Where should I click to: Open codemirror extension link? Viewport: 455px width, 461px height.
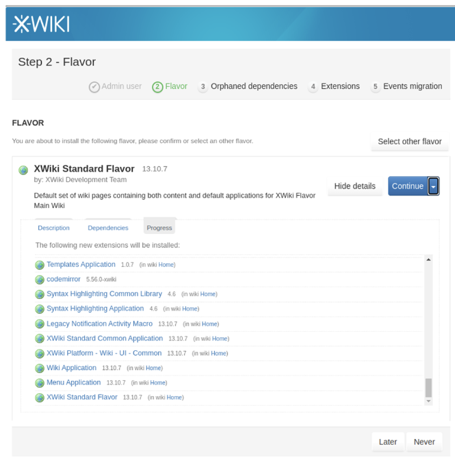point(64,279)
